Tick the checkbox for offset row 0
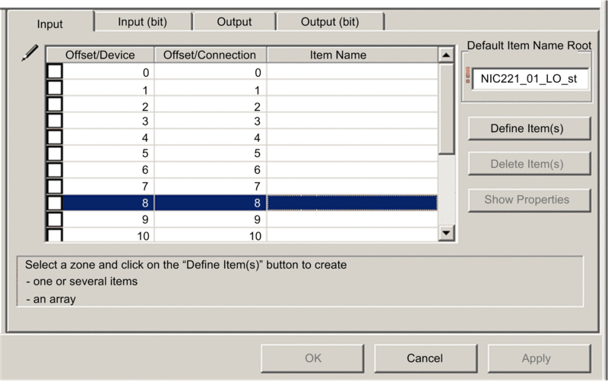Image resolution: width=608 pixels, height=381 pixels. [x=55, y=72]
